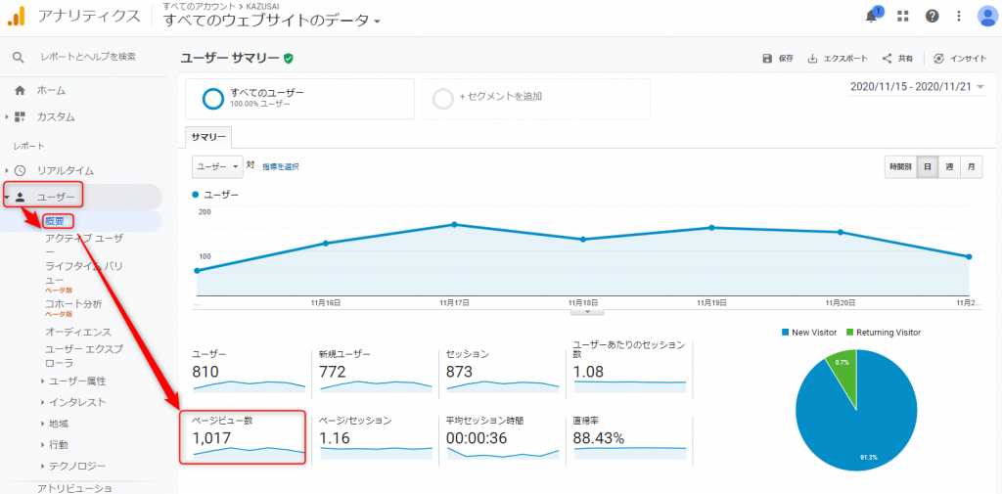Click the Share icon
The width and height of the screenshot is (1002, 494).
[x=887, y=58]
